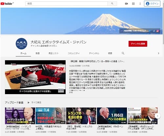The image size is (164, 136).
Task: Open video title NY証取、中国通信大手3社
Action: click(49, 127)
